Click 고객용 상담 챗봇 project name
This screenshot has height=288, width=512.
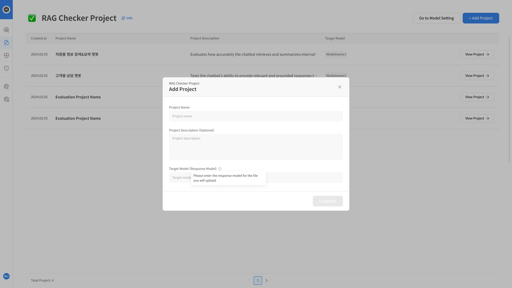tap(68, 76)
